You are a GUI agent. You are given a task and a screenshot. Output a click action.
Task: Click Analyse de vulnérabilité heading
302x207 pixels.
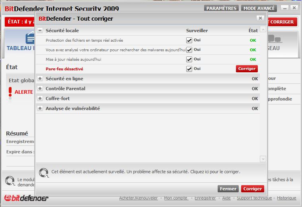click(x=72, y=108)
